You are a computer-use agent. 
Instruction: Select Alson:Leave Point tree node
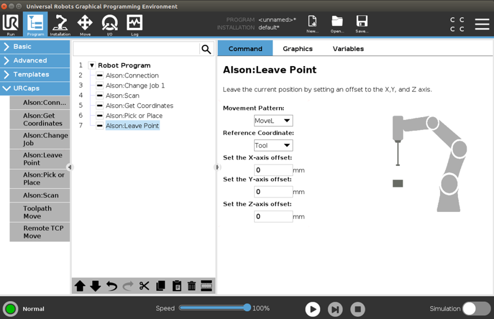[132, 126]
